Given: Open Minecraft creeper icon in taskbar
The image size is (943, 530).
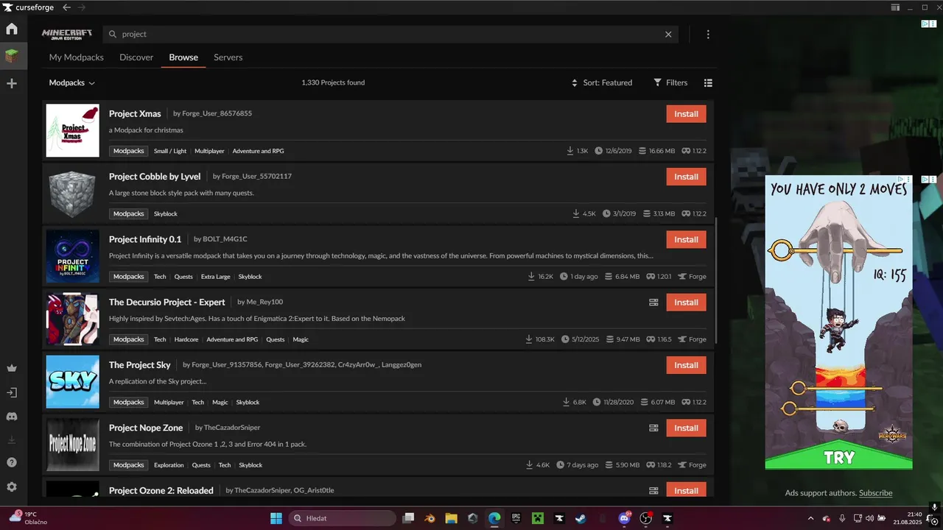Looking at the screenshot, I should click(538, 518).
